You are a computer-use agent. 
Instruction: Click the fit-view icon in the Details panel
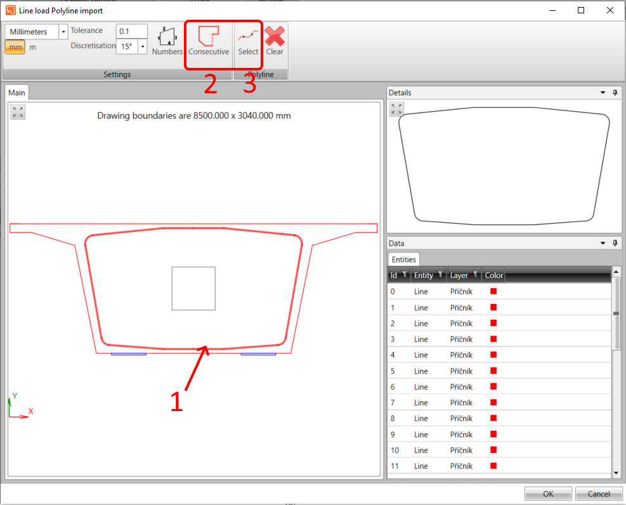[x=396, y=108]
